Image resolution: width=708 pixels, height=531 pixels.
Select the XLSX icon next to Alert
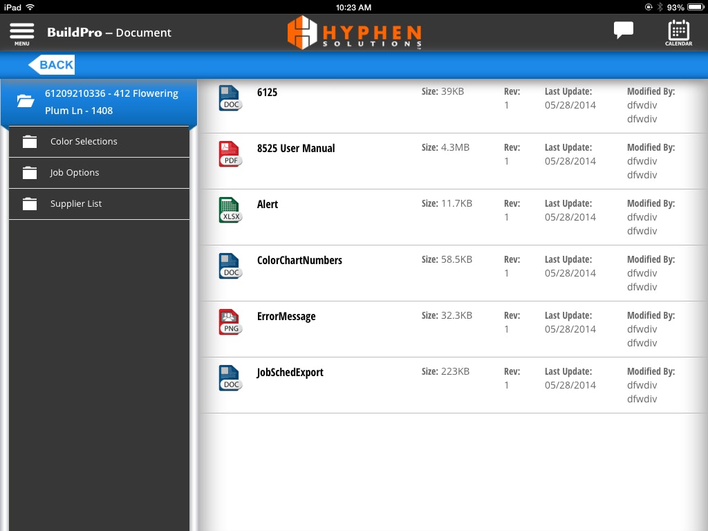[230, 212]
